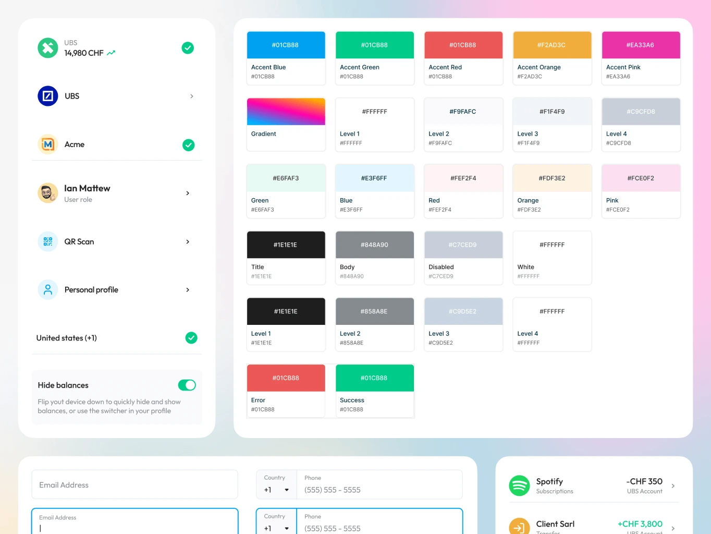Open the QR Scan menu entry
This screenshot has height=534, width=711.
[x=79, y=241]
